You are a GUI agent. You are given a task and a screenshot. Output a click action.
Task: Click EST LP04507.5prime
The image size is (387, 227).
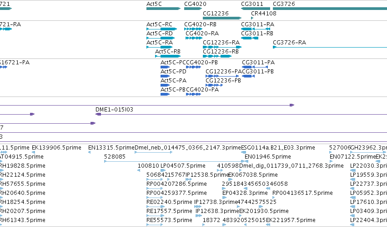tap(183, 166)
